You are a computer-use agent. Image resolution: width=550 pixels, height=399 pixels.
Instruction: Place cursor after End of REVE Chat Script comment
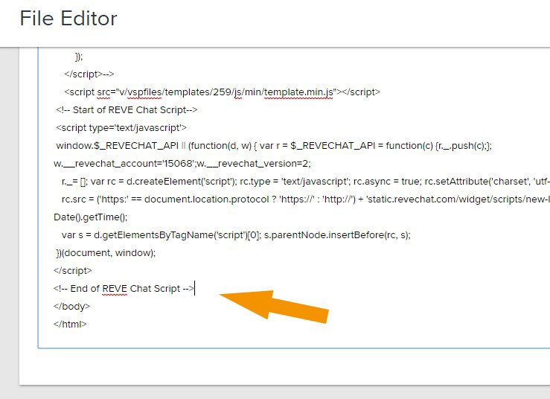pos(194,288)
